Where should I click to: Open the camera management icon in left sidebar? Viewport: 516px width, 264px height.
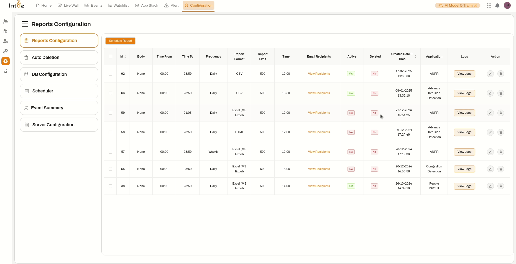(6, 21)
